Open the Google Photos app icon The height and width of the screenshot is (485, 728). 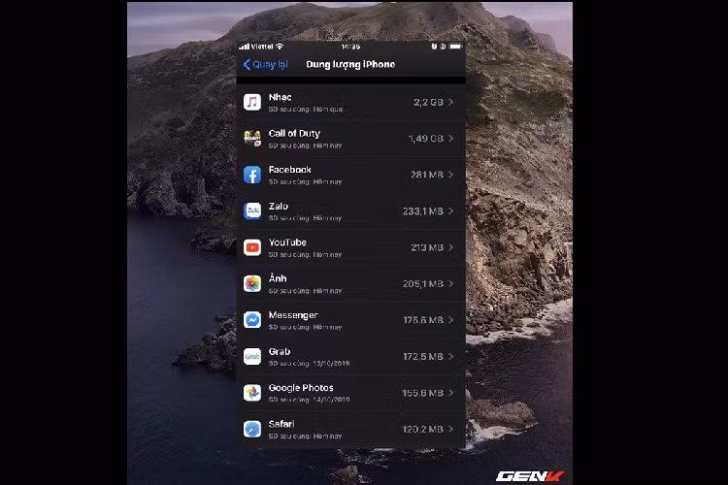[252, 393]
